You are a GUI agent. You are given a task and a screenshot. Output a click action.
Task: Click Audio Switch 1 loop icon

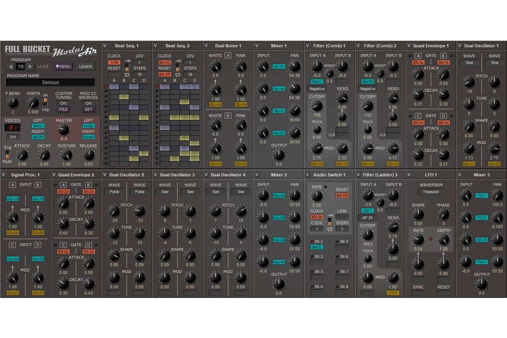click(x=330, y=229)
